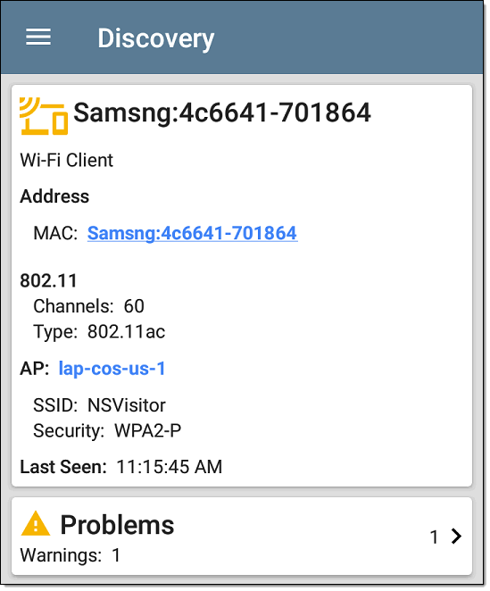
Task: Click the device name heading Samsng:4c6641-701864
Action: pyautogui.click(x=222, y=112)
